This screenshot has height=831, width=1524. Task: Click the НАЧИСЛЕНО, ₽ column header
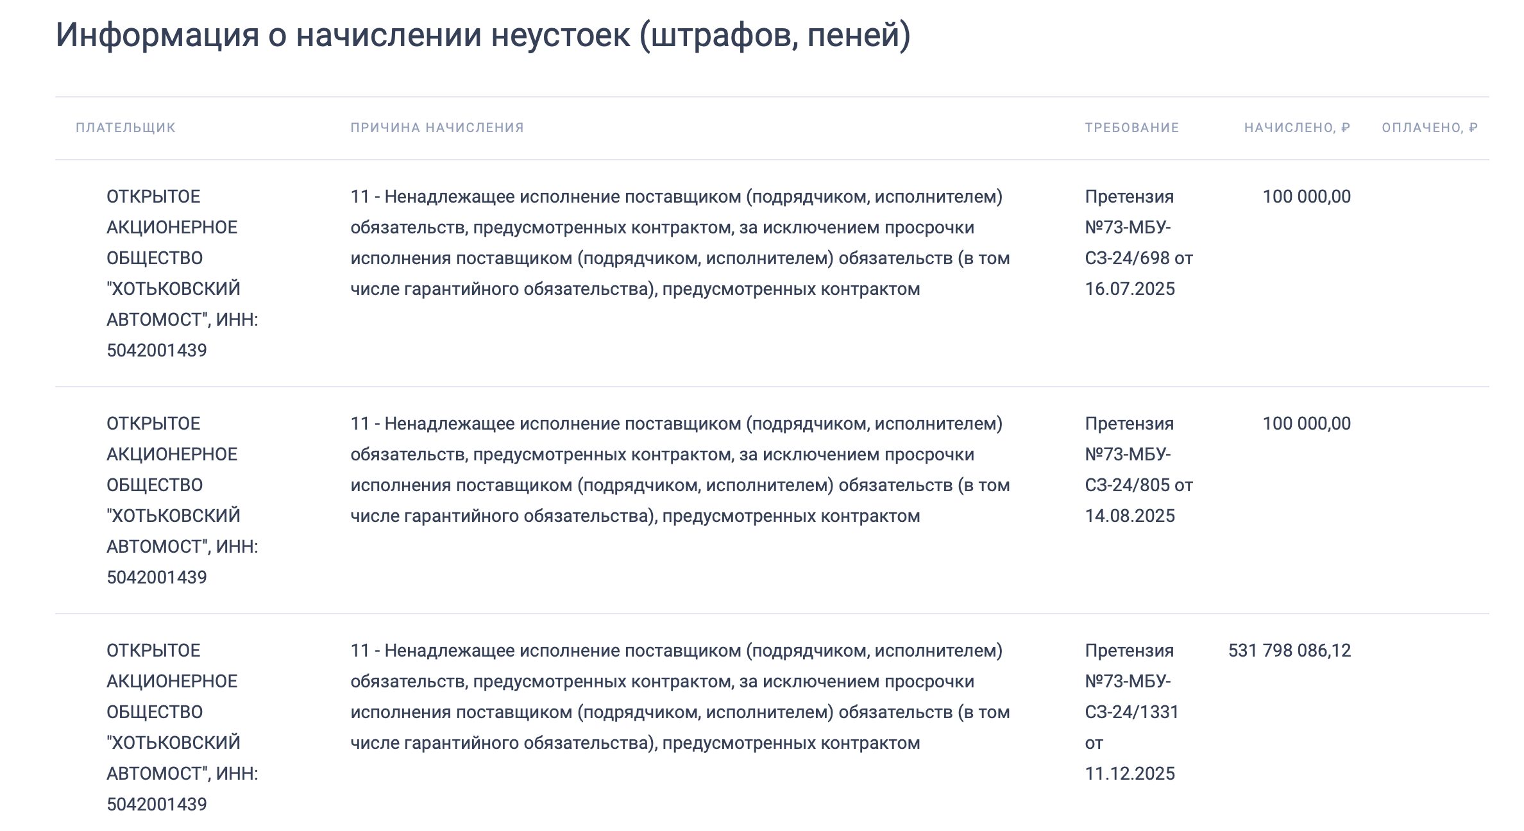[x=1297, y=128]
